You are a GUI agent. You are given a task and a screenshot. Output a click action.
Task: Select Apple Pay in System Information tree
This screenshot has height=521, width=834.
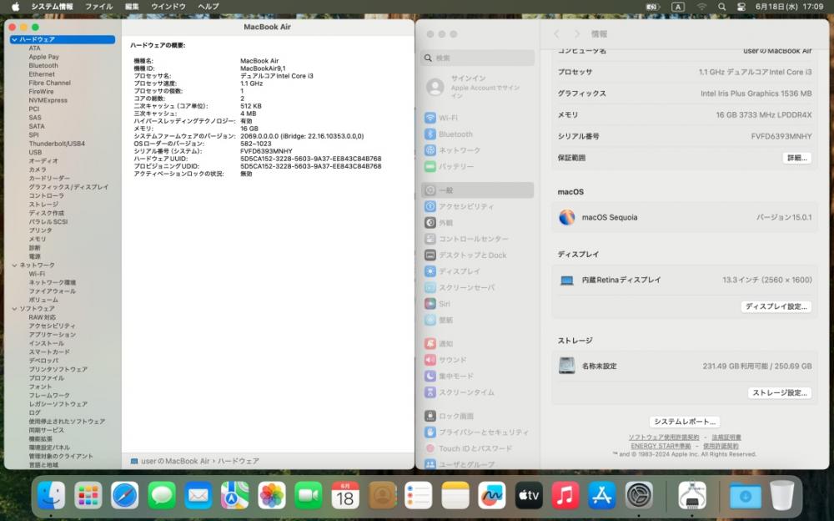click(x=43, y=57)
